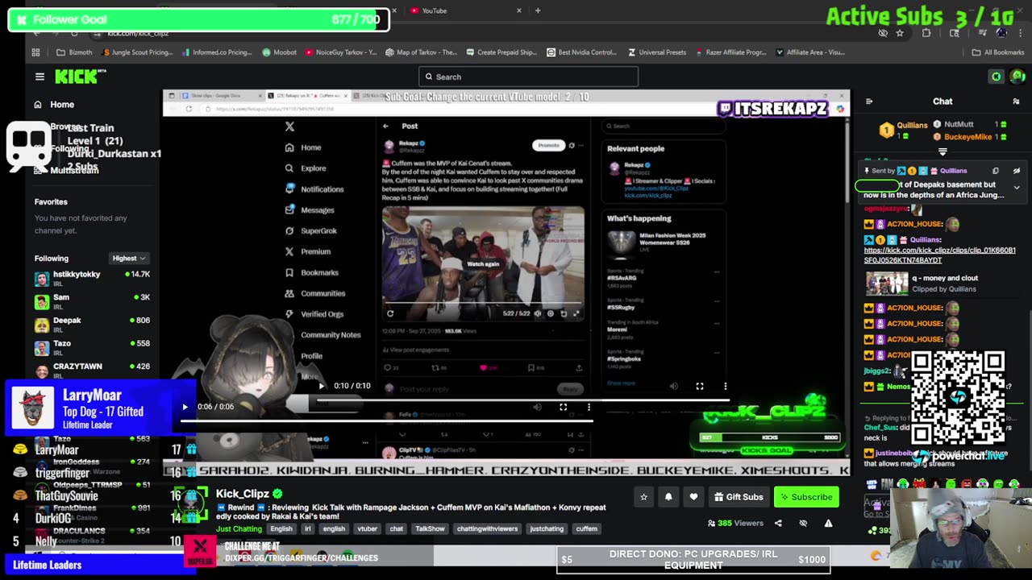Mute the 0:10 video clip
The height and width of the screenshot is (580, 1032).
[x=674, y=386]
